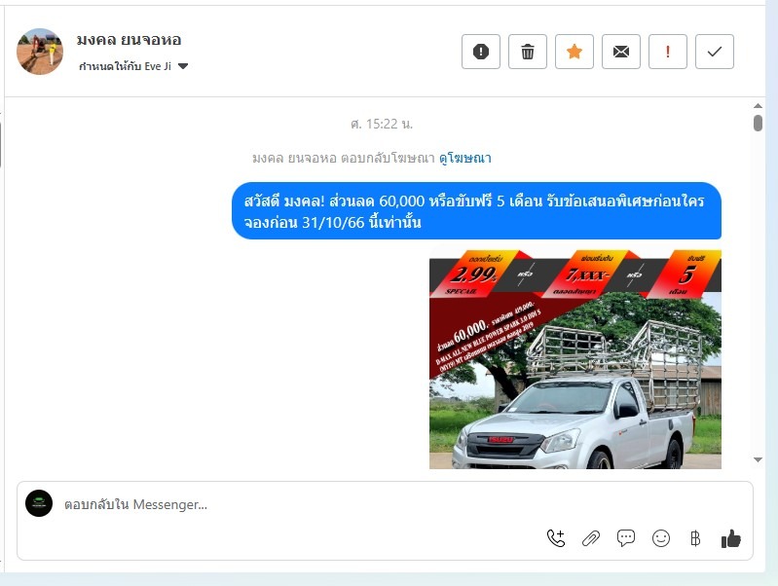778x586 pixels.
Task: Delete conversation with the trash icon
Action: 527,52
